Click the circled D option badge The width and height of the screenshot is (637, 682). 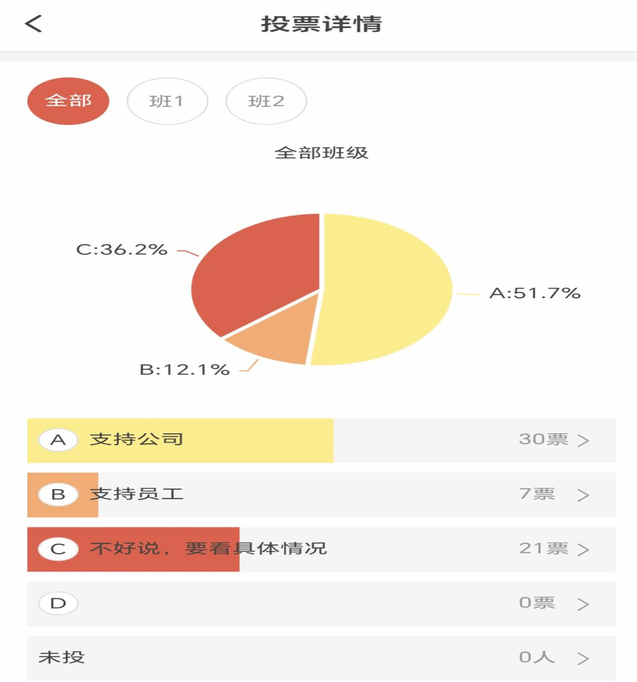click(59, 604)
